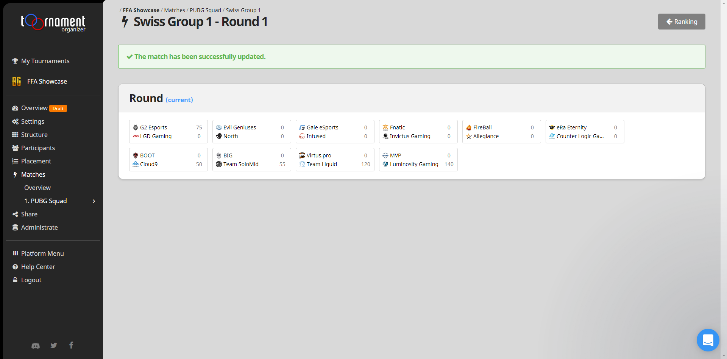Viewport: 727px width, 359px height.
Task: Click Logout menu text
Action: [x=31, y=280]
